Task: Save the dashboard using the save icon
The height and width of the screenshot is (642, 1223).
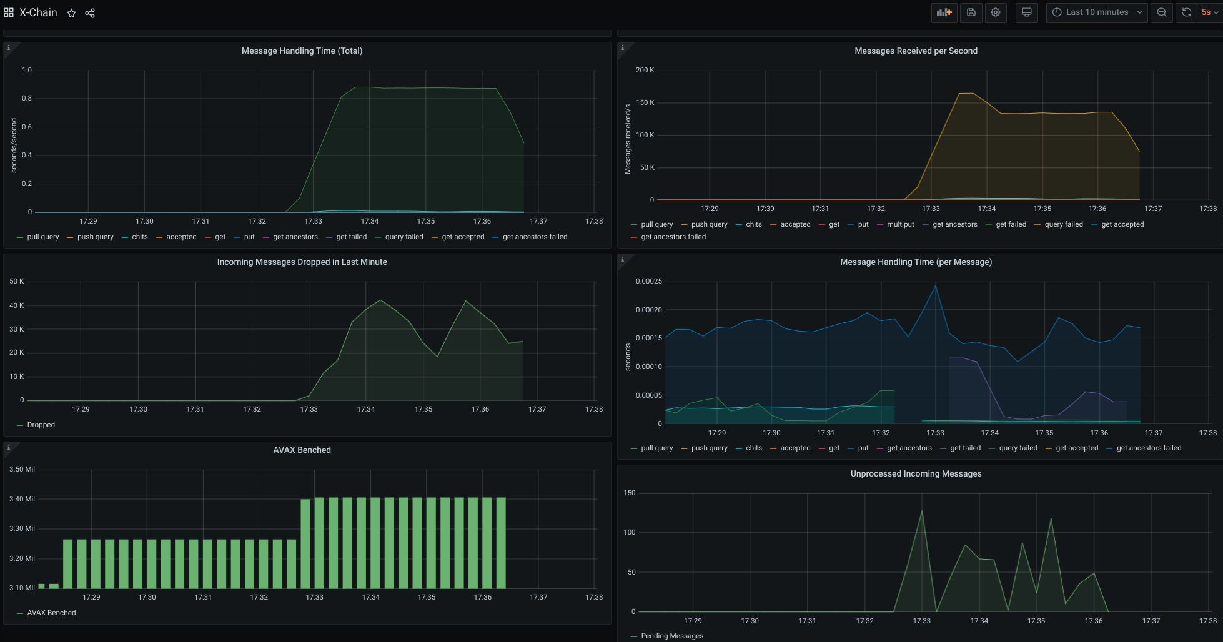Action: (971, 12)
